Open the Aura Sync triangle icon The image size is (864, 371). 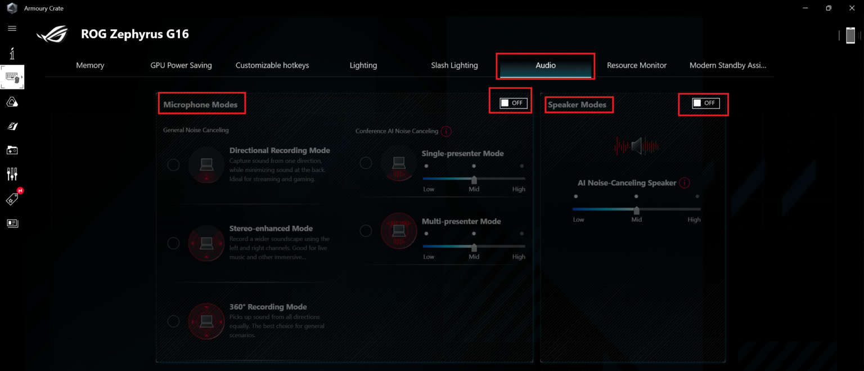point(12,102)
